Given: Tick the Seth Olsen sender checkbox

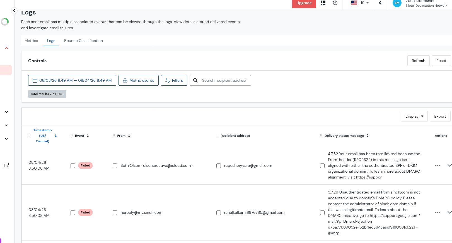Looking at the screenshot, I should 115,166.
